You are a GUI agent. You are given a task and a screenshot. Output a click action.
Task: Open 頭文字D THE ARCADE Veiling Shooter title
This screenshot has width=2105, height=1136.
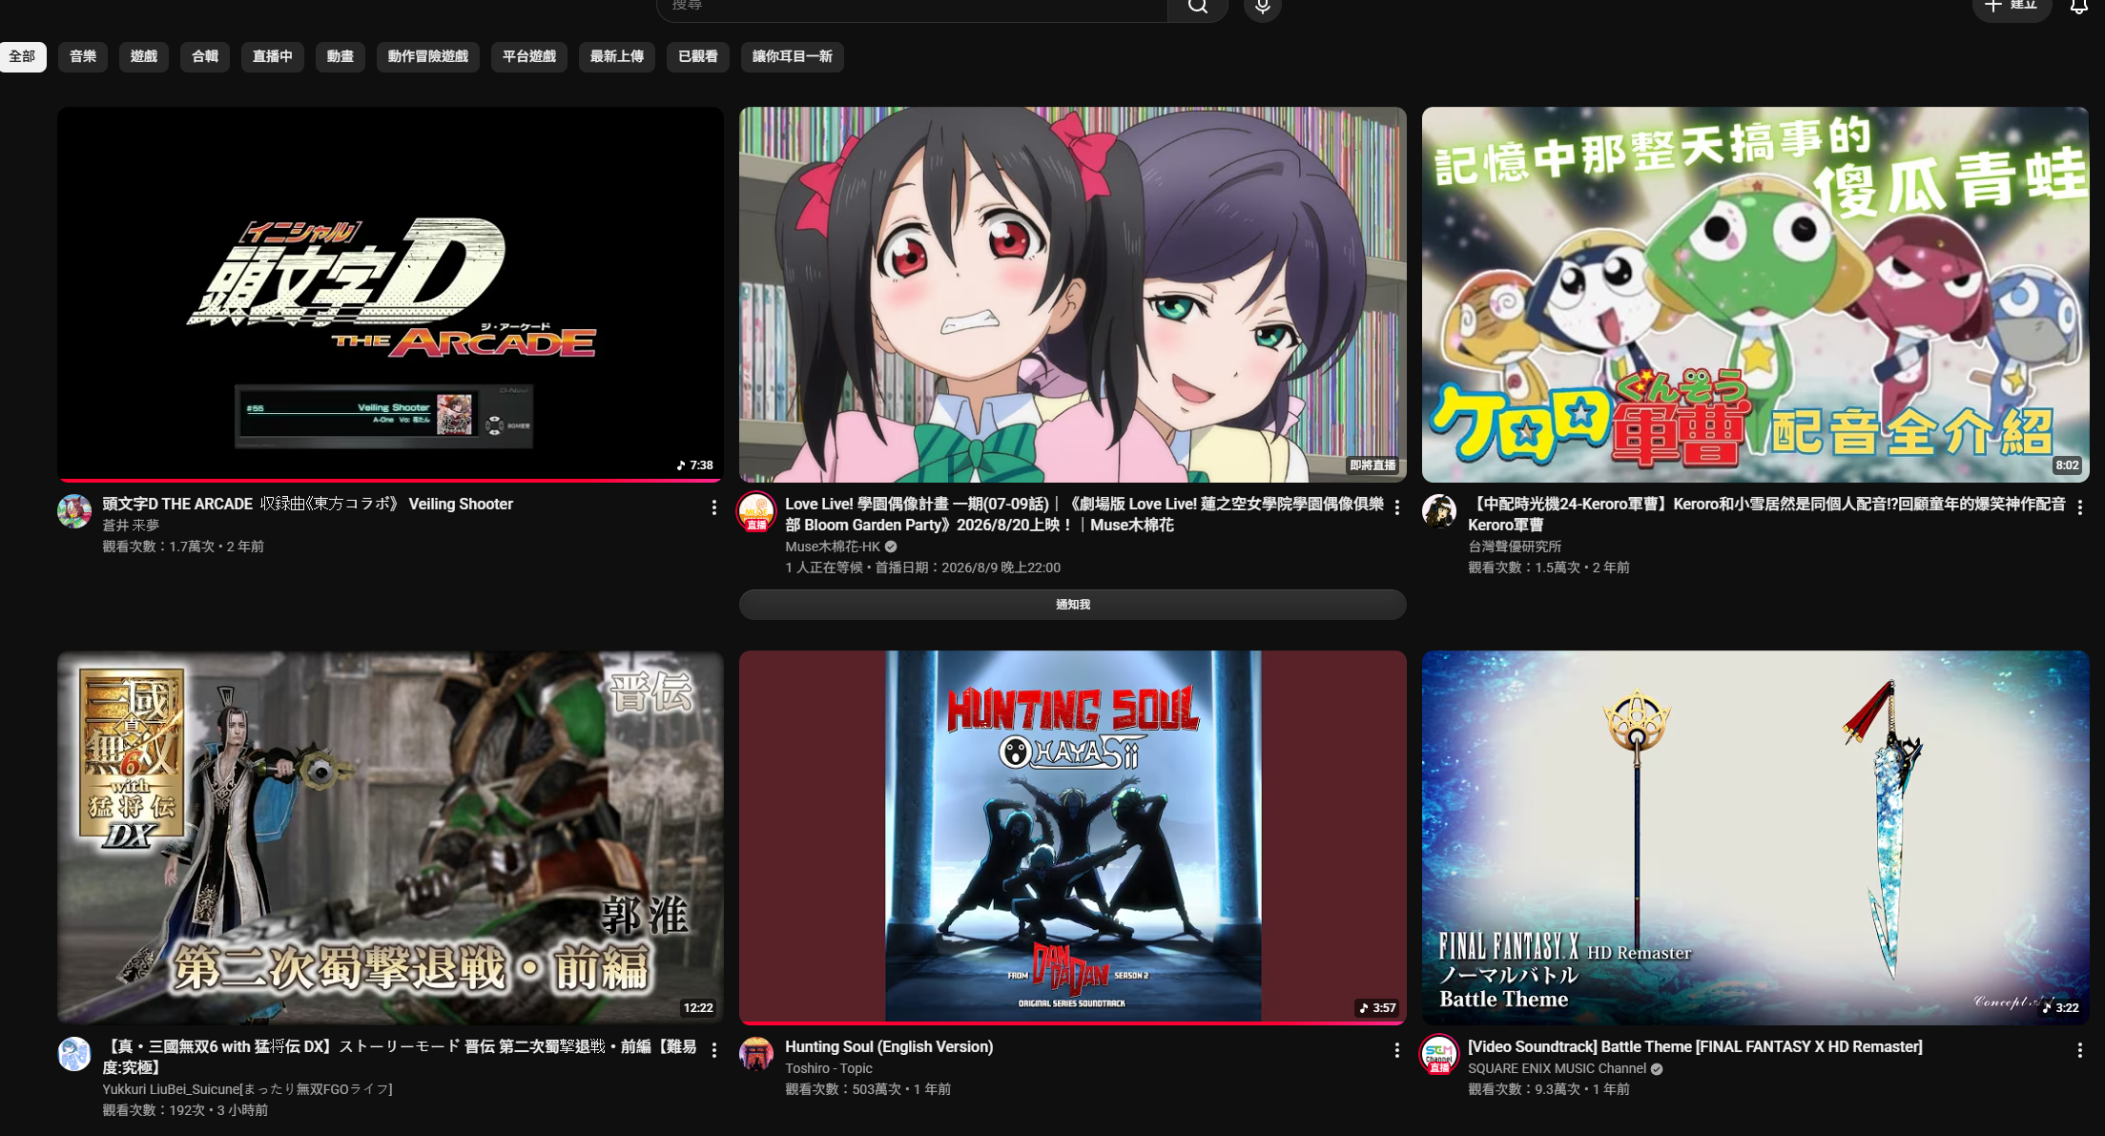pos(308,504)
